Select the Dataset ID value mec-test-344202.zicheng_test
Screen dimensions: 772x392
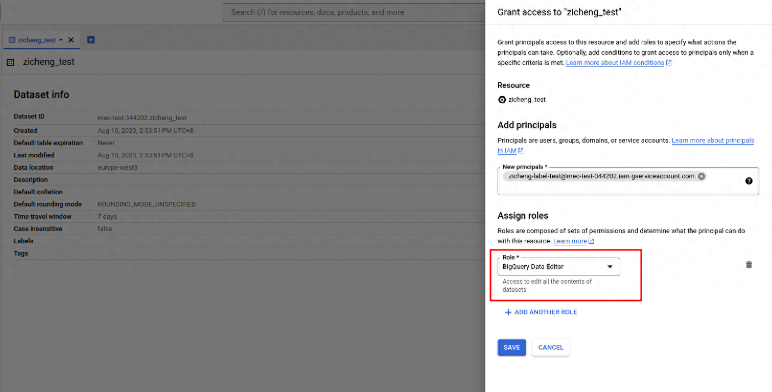(142, 118)
